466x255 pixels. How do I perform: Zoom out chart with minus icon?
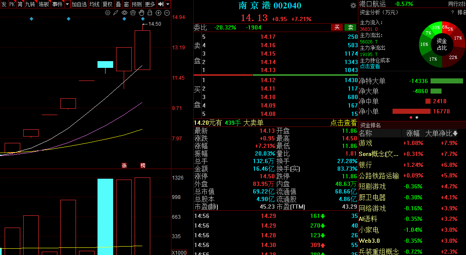pyautogui.click(x=167, y=13)
